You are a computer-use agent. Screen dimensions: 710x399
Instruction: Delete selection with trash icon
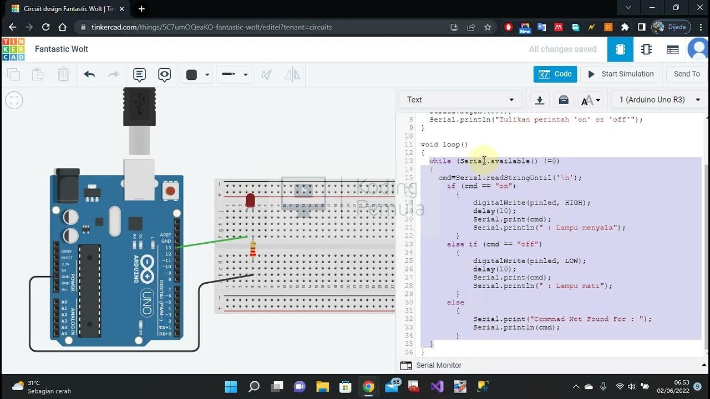point(64,74)
